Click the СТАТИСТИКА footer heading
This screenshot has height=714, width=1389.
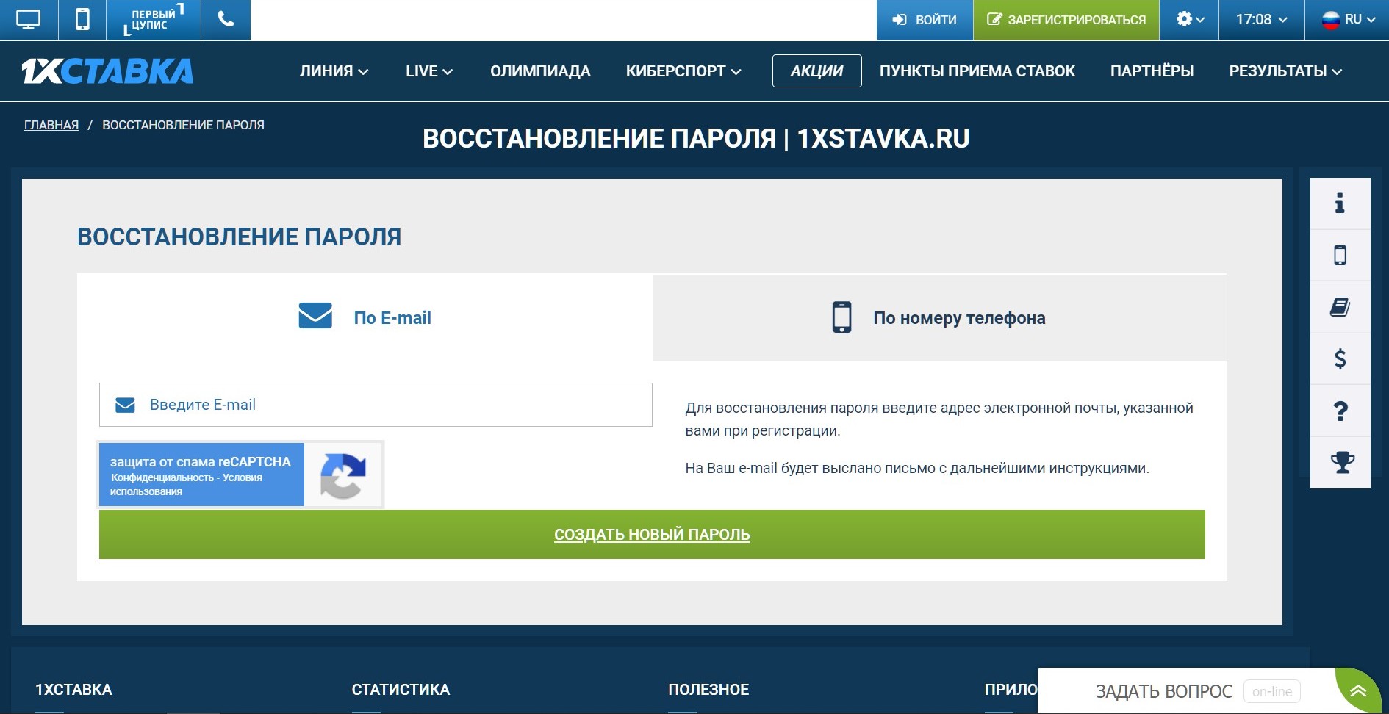click(401, 690)
